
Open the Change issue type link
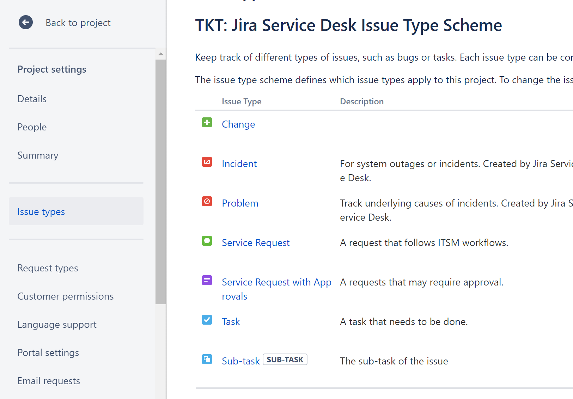pyautogui.click(x=238, y=124)
